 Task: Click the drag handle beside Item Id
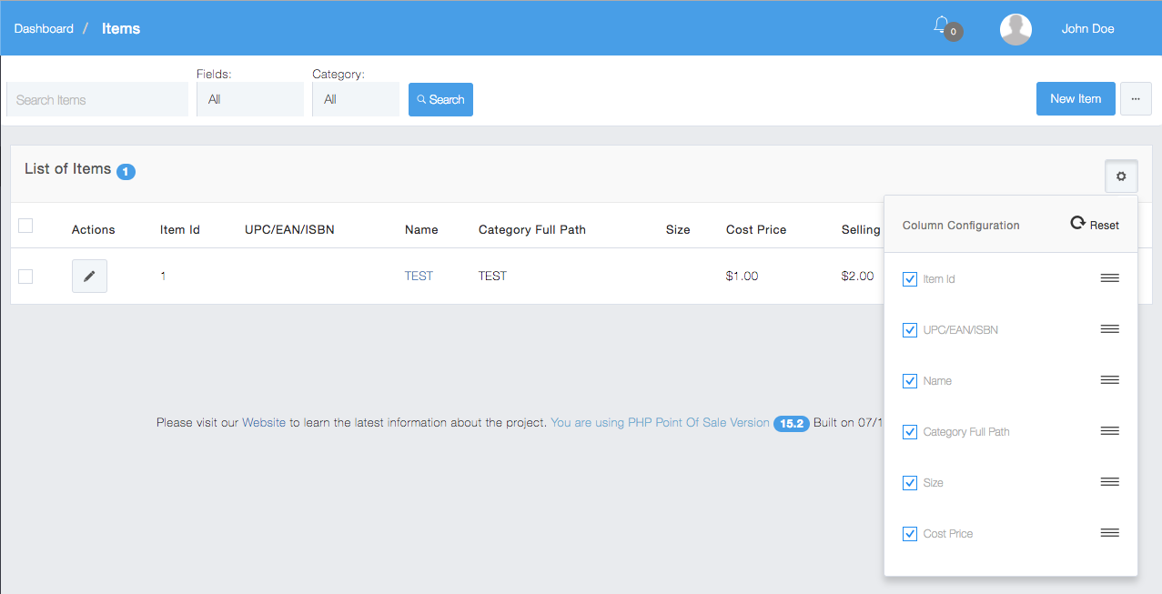coord(1109,278)
